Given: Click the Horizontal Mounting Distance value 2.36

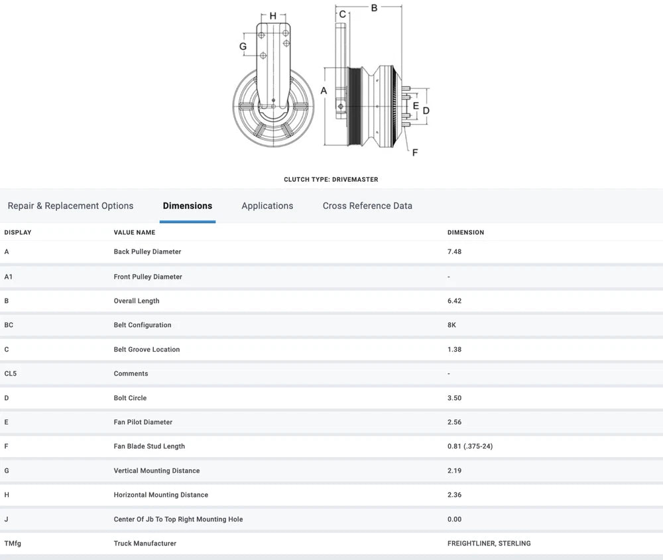Looking at the screenshot, I should click(x=454, y=495).
